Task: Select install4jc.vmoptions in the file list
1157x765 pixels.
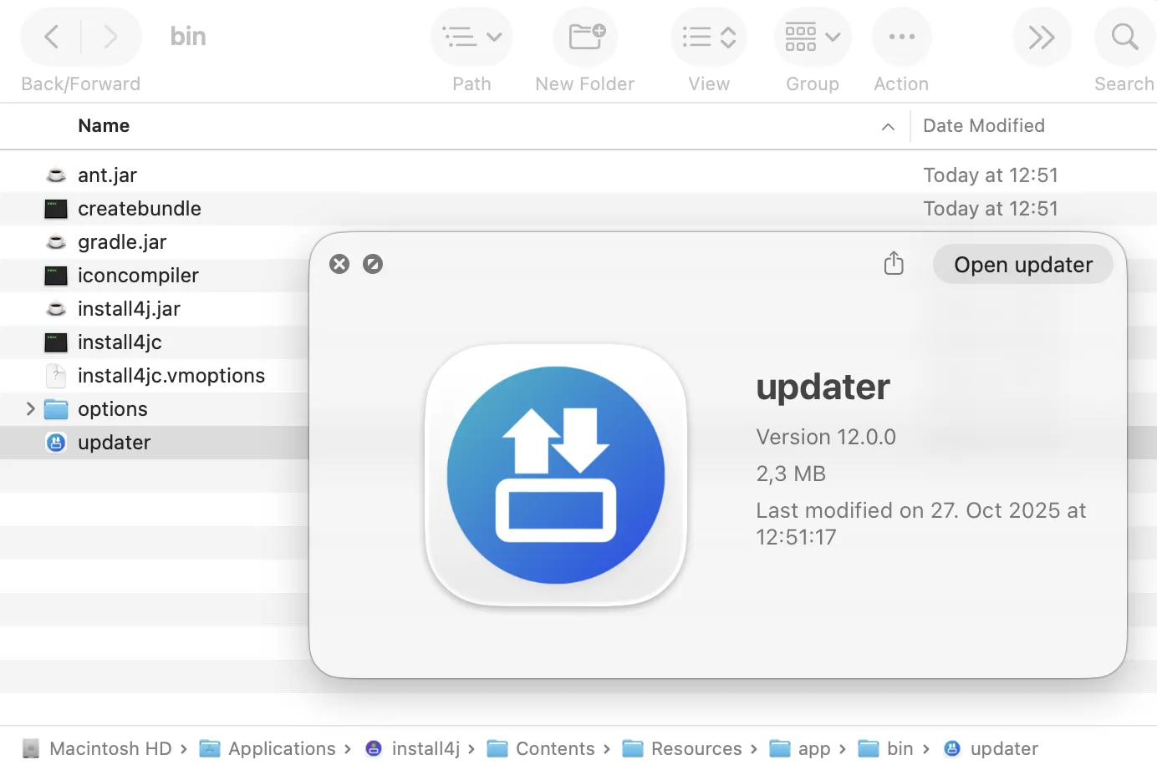Action: 171,375
